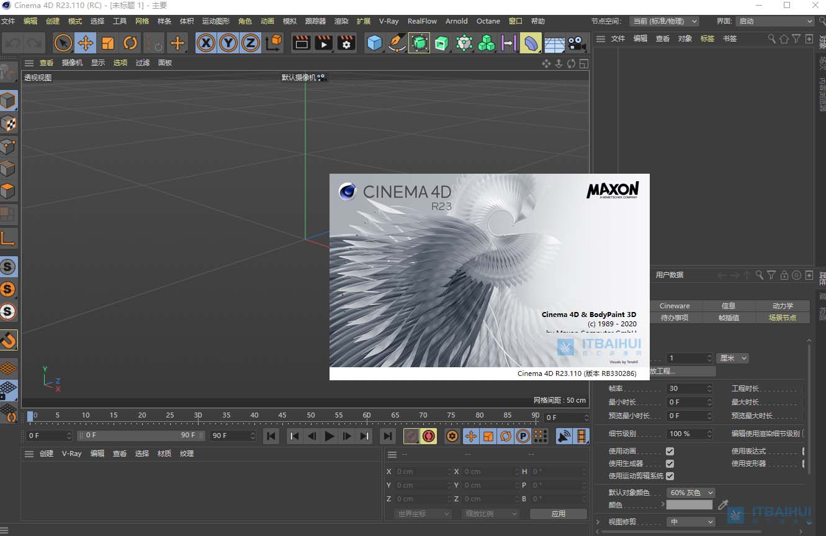
Task: Click the 颜色 color swatch
Action: [689, 505]
